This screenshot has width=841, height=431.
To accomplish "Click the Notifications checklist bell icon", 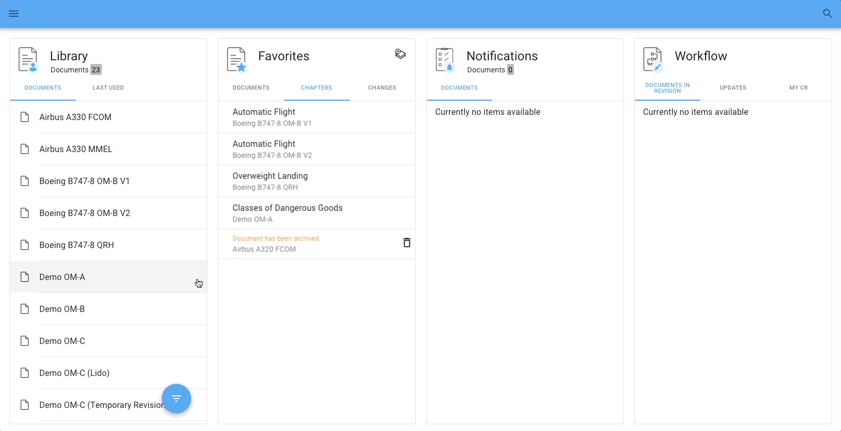I will [445, 59].
